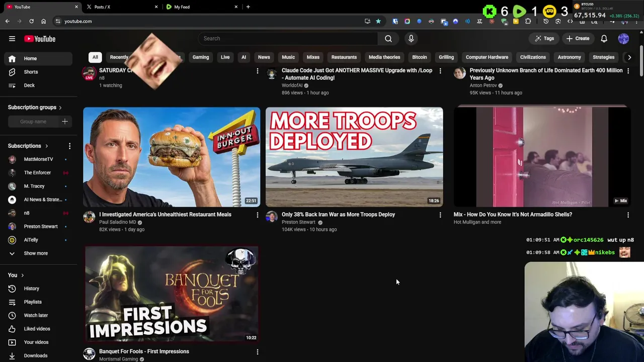644x362 pixels.
Task: Expand Subscription groups chevron
Action: pos(60,107)
